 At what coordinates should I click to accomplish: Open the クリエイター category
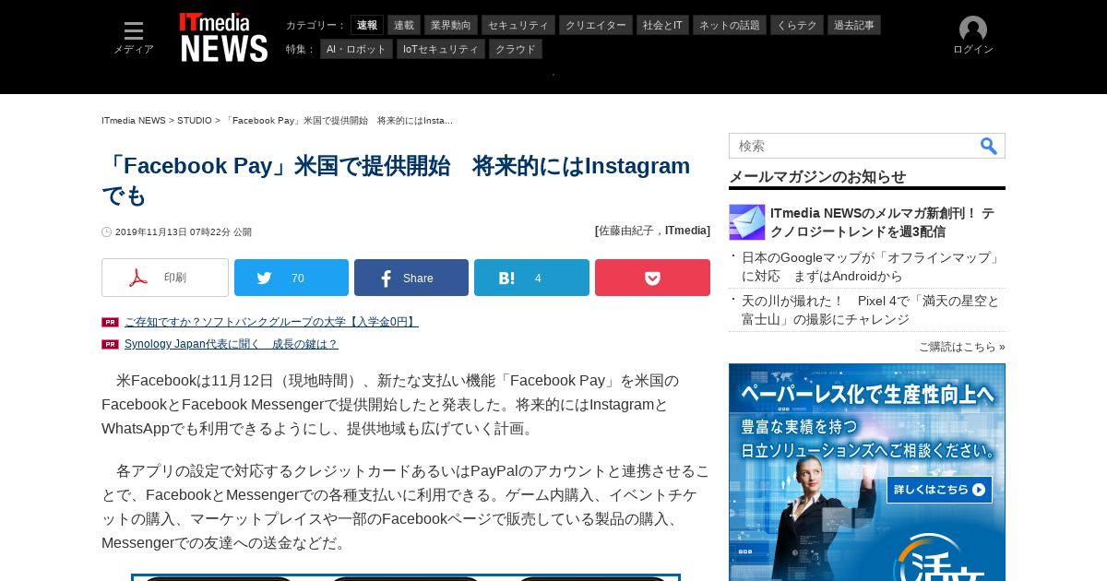pos(596,25)
